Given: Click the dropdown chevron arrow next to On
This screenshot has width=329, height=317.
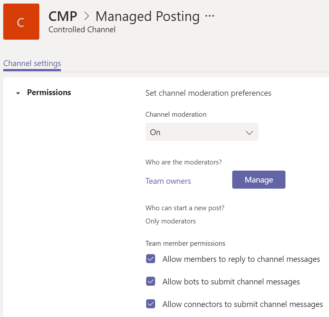Looking at the screenshot, I should coord(249,133).
